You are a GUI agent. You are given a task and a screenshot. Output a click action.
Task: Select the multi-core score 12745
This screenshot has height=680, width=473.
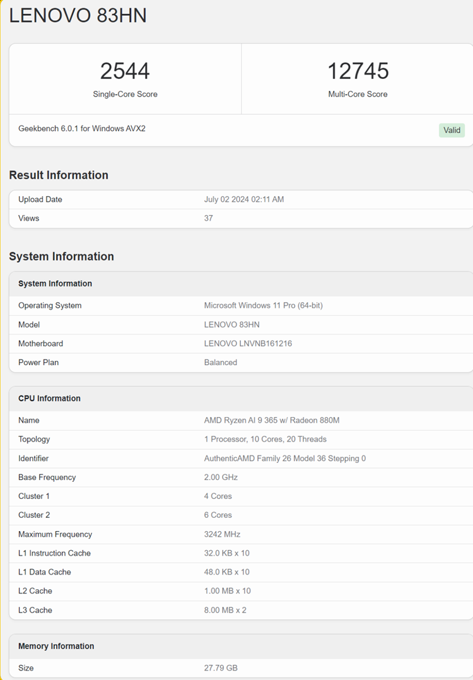358,71
